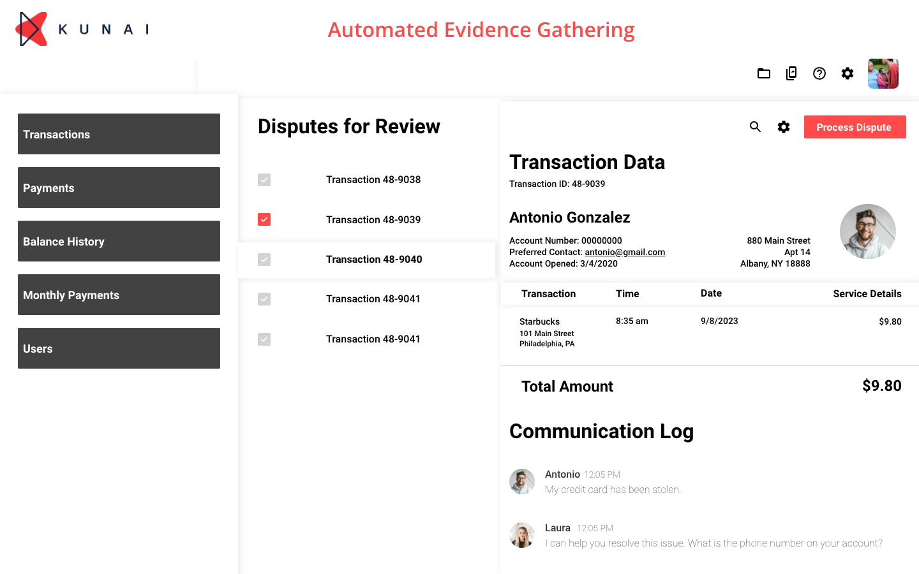The image size is (919, 574).
Task: Click the user profile picture in the header
Action: (883, 73)
